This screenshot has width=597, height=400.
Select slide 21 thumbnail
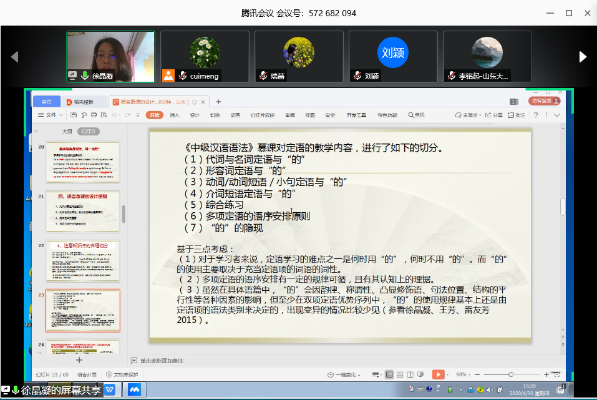(x=82, y=212)
